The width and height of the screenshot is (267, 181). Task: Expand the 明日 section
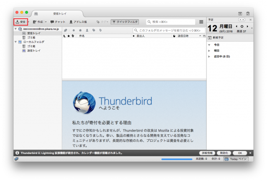click(209, 51)
